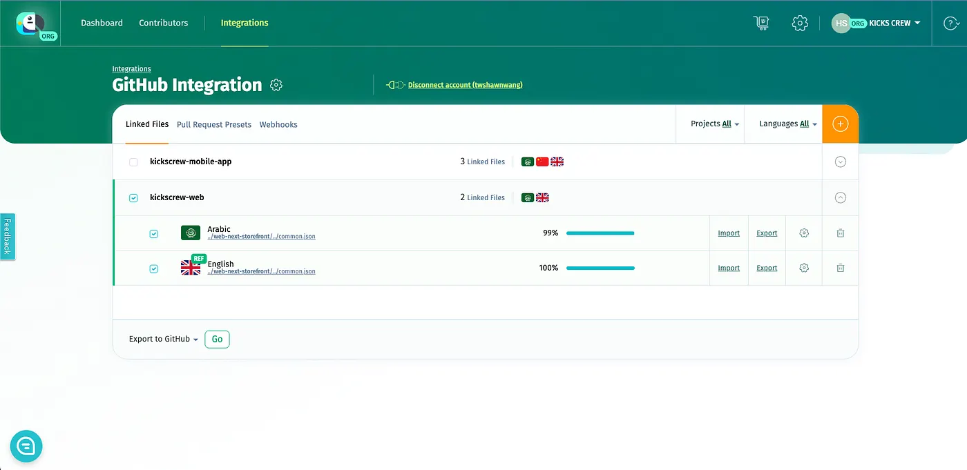Open settings gear in top navigation
The image size is (967, 470).
800,23
